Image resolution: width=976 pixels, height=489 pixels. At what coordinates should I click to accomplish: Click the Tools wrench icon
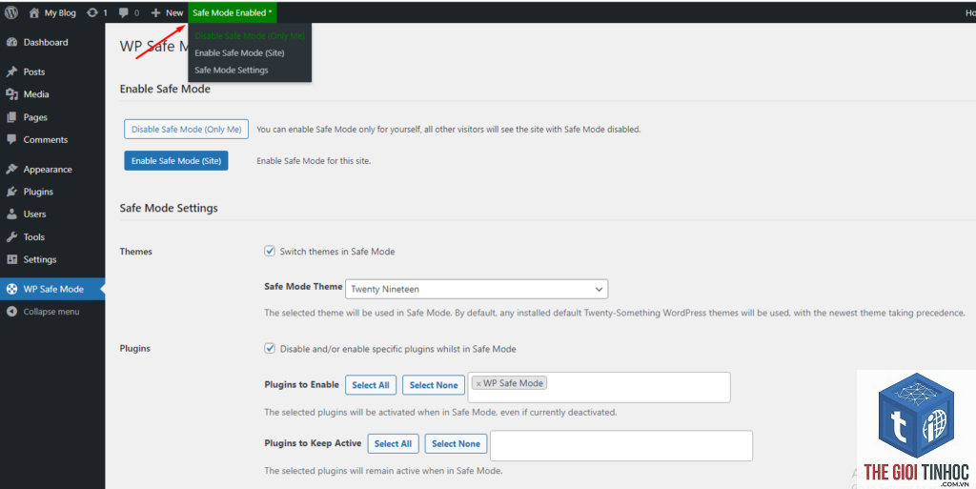[x=11, y=237]
